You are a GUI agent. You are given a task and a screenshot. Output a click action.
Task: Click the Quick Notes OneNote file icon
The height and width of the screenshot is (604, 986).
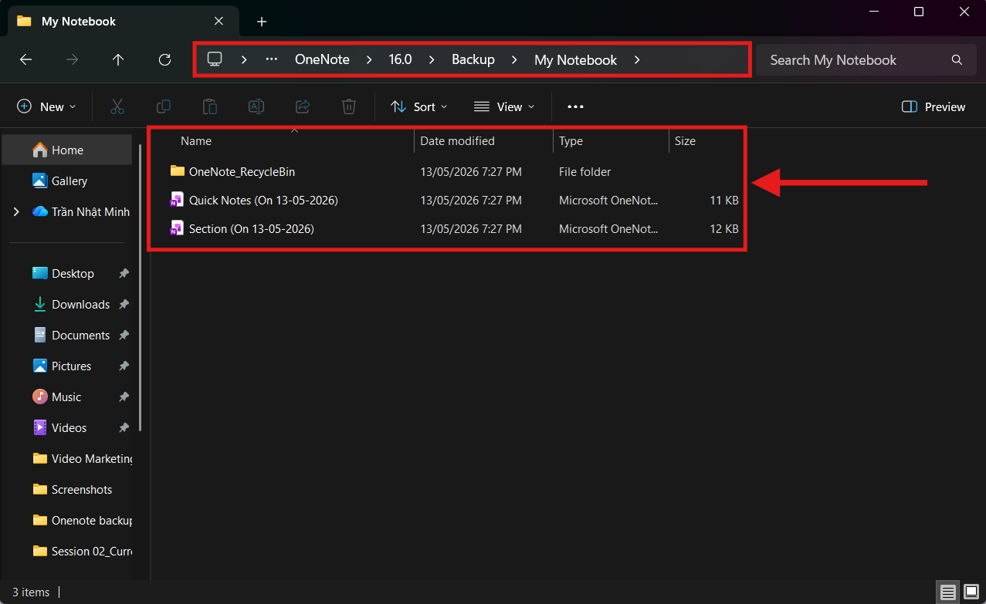click(x=177, y=201)
